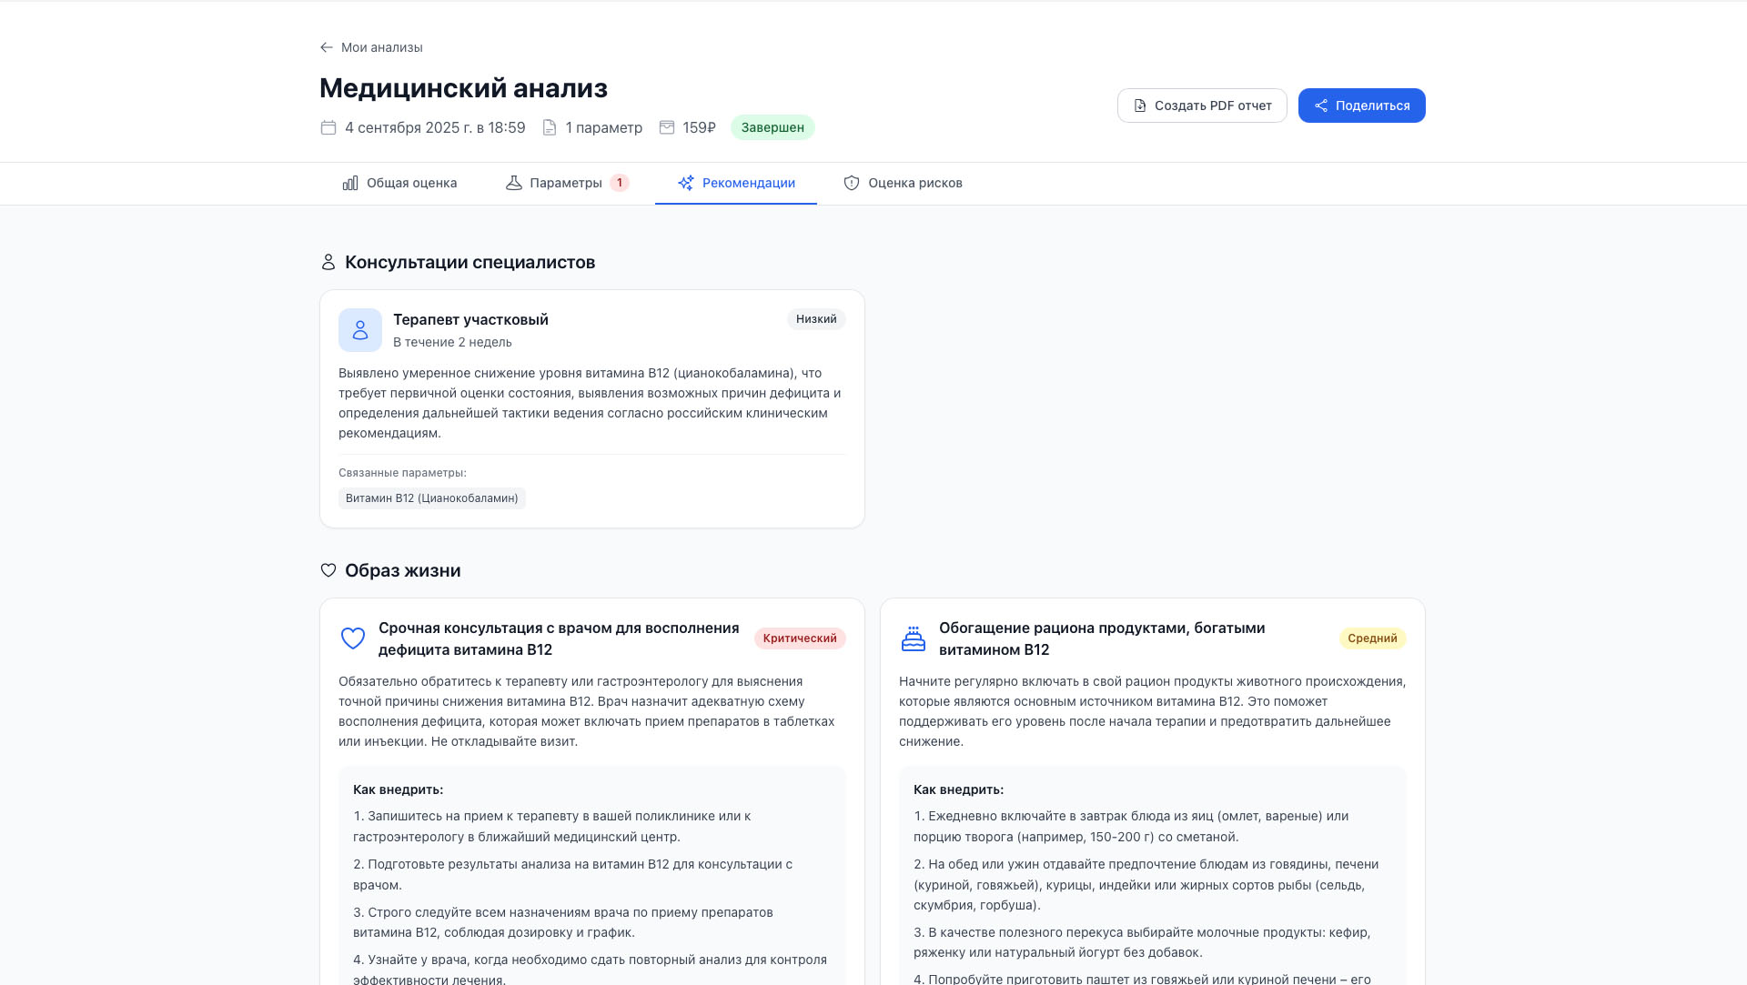Click the share icon in 'Поделиться'

1321,106
